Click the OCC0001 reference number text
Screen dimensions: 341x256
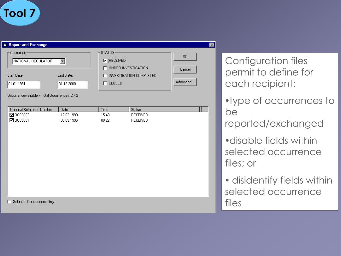22,120
